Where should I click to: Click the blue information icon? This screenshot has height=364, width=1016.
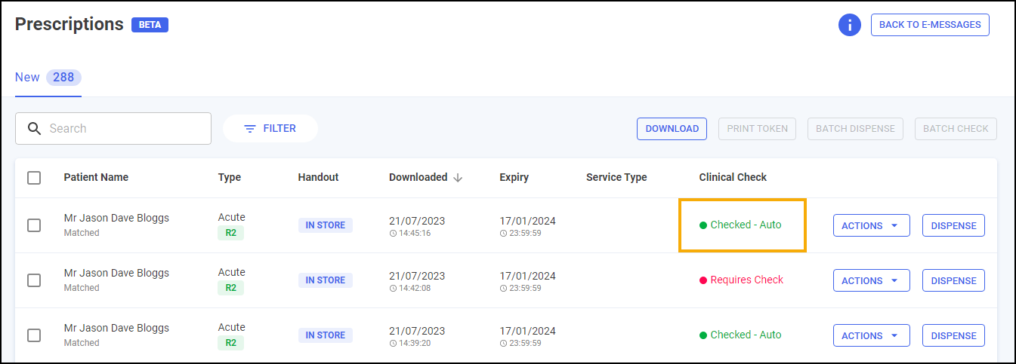pyautogui.click(x=850, y=25)
